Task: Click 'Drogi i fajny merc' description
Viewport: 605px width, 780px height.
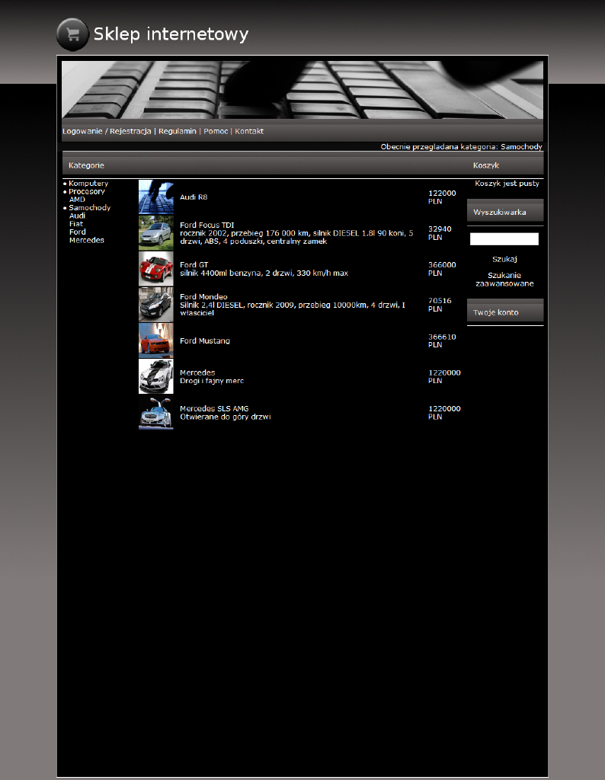Action: [x=212, y=381]
